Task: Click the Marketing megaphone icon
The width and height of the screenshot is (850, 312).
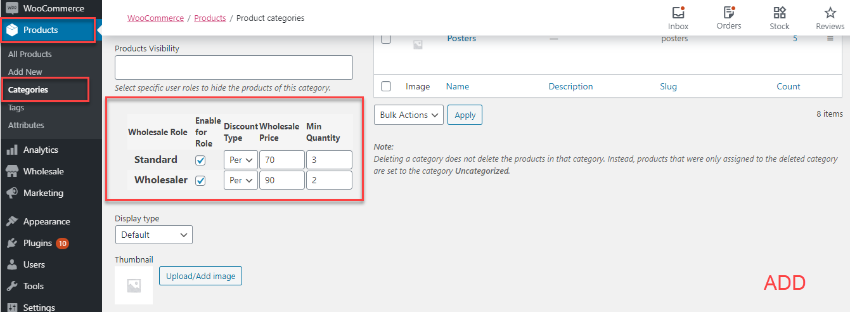Action: tap(11, 193)
